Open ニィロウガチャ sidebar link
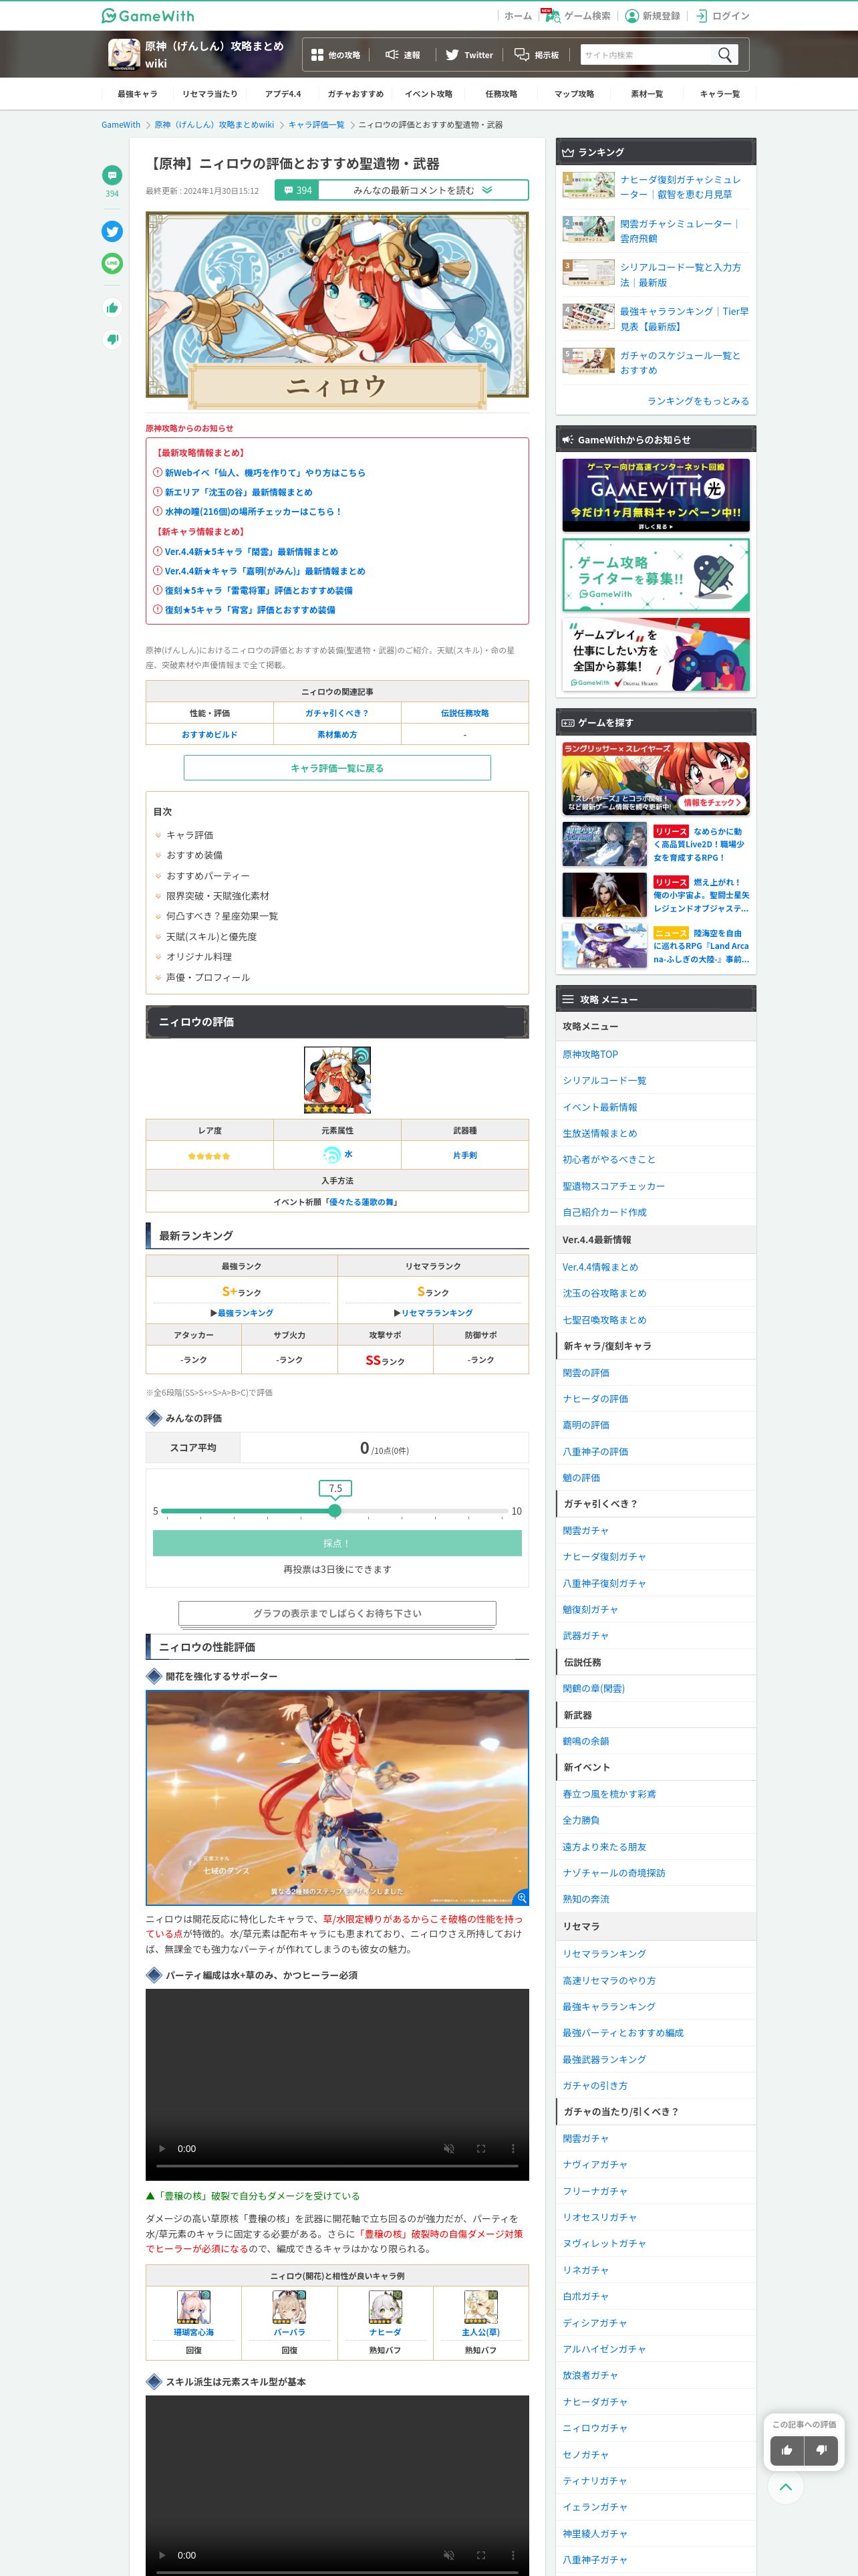Image resolution: width=858 pixels, height=2576 pixels. coord(594,2428)
